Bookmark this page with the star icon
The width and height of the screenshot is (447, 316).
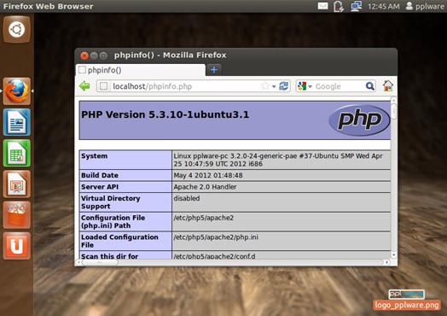coord(265,86)
